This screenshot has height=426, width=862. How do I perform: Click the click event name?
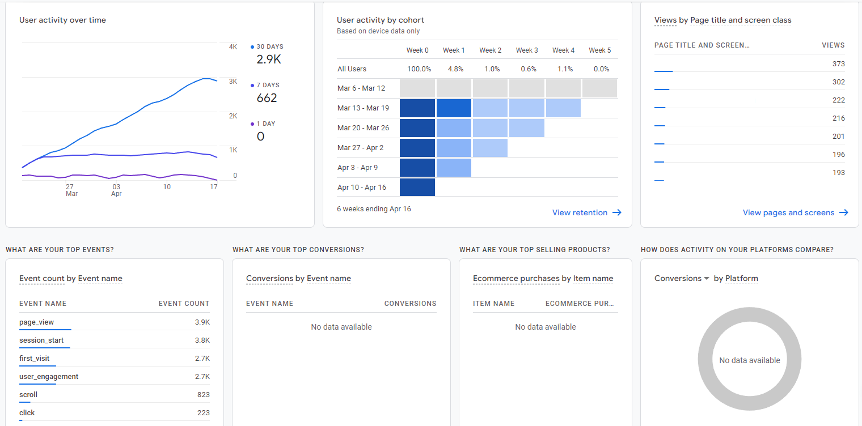point(27,412)
